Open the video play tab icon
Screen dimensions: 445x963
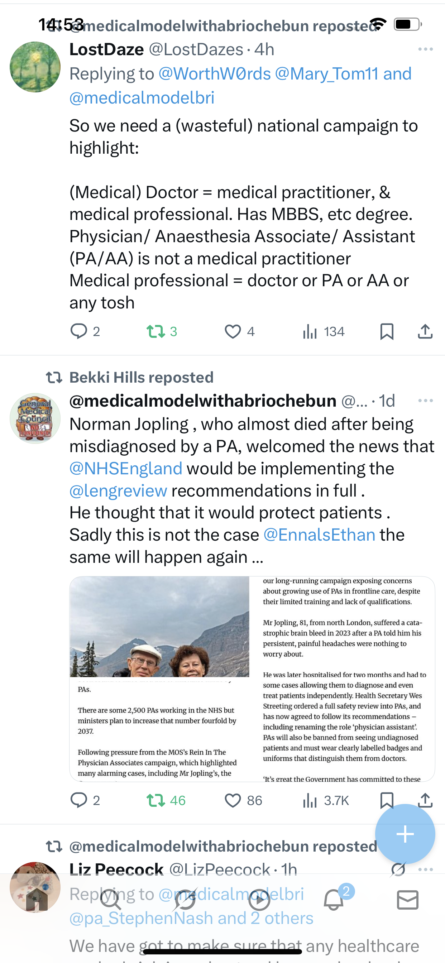[259, 900]
